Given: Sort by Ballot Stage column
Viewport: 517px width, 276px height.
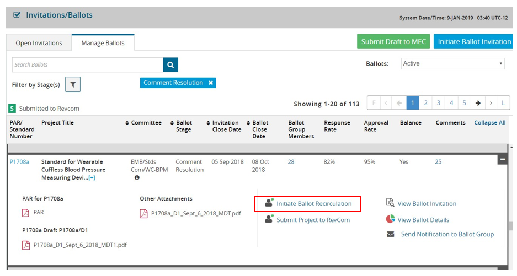Looking at the screenshot, I should point(183,126).
